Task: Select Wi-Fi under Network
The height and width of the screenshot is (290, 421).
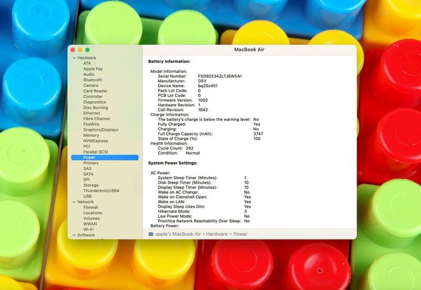Action: click(88, 230)
